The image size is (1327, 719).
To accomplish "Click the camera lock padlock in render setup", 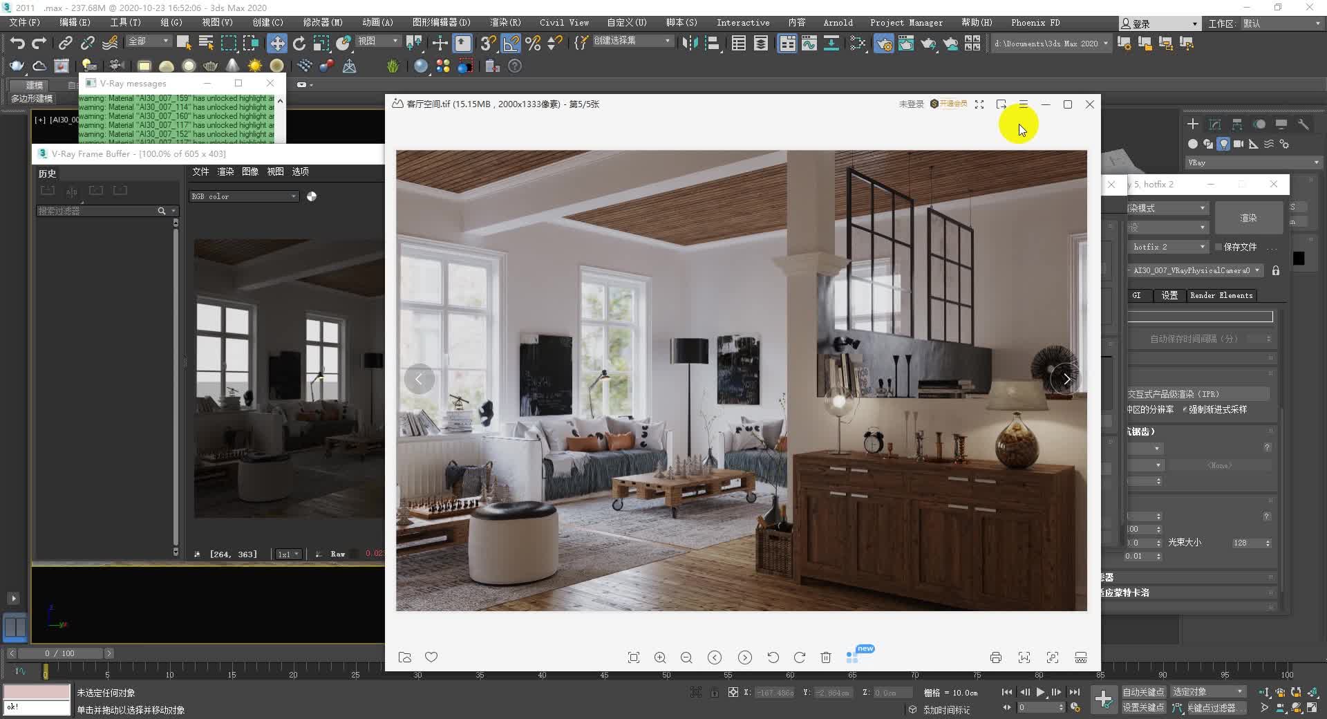I will pos(1276,270).
